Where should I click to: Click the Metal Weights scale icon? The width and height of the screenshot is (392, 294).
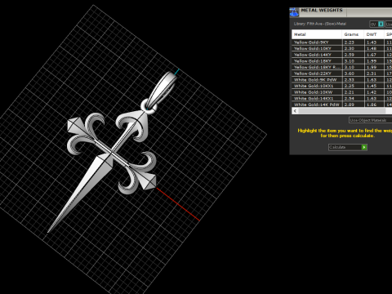point(294,12)
